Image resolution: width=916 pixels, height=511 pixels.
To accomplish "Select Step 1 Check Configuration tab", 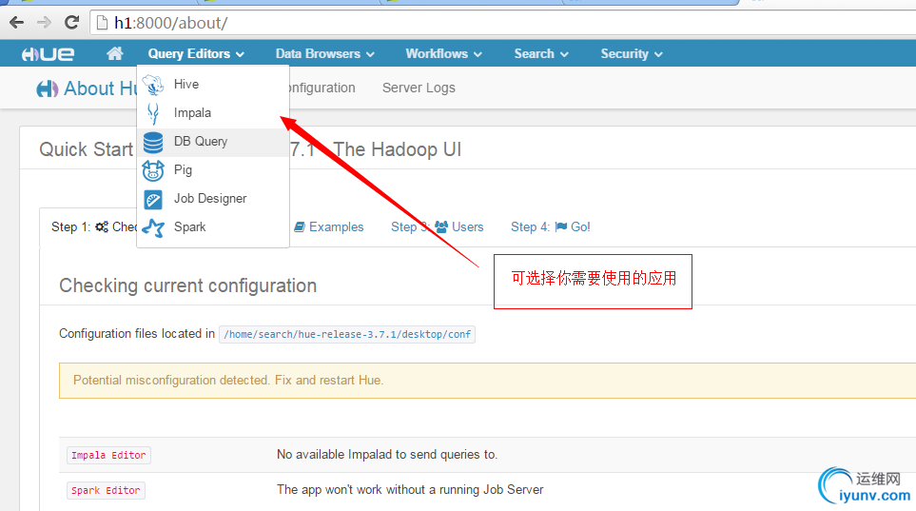I will click(x=93, y=226).
